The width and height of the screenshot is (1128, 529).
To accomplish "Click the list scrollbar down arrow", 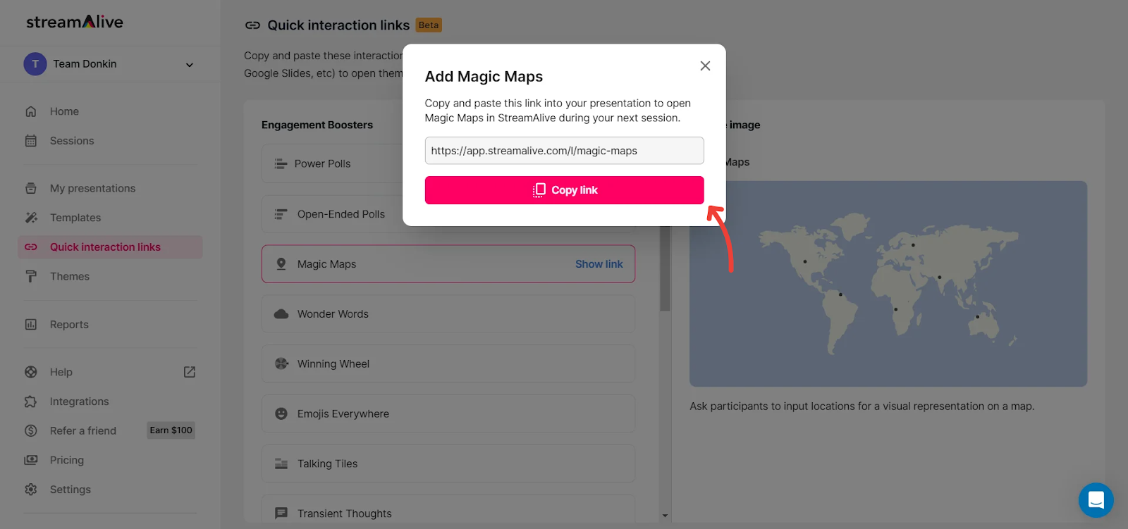I will (x=665, y=516).
